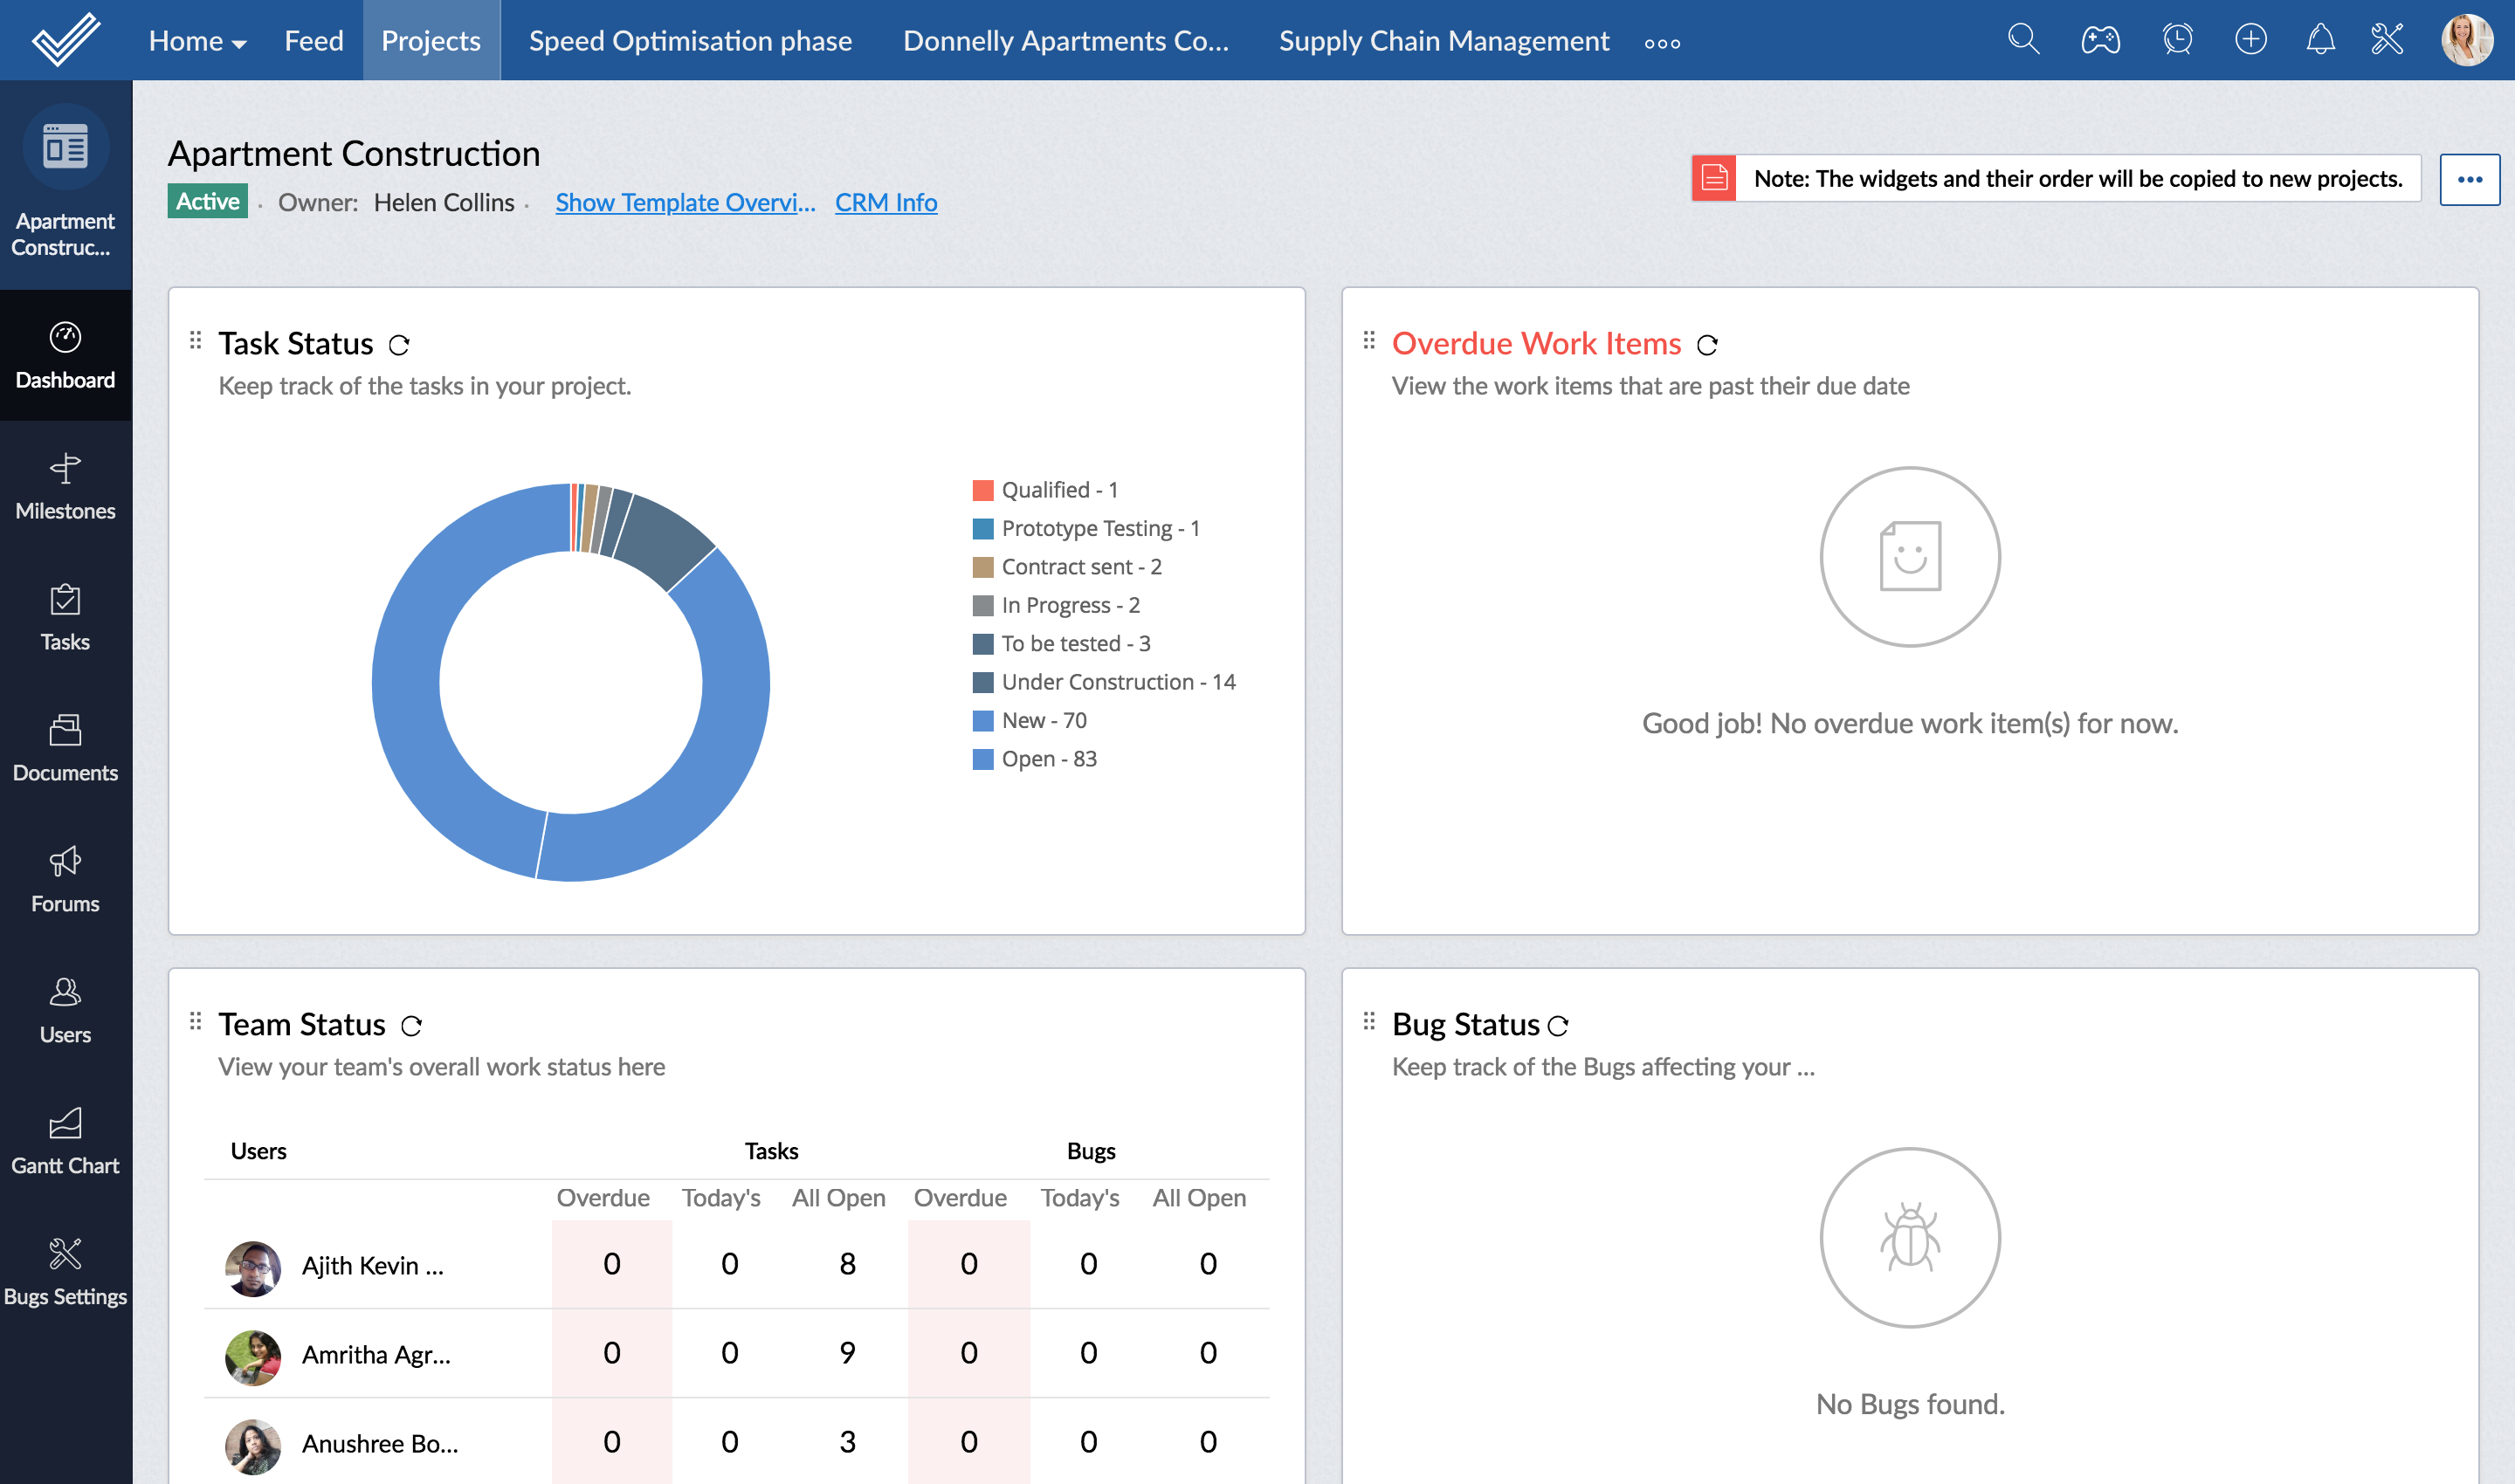Open CRM Info link

(x=885, y=200)
